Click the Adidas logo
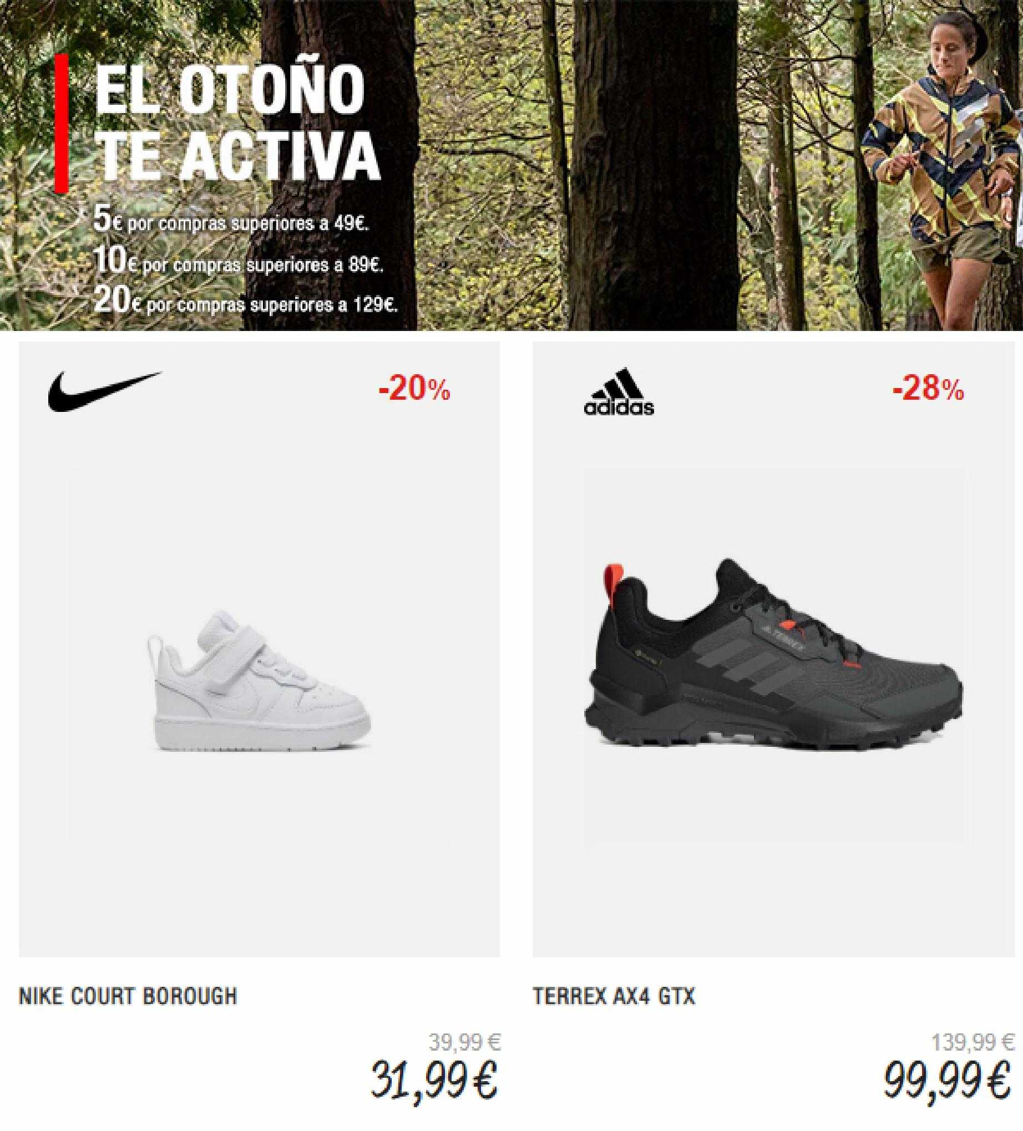Viewport: 1023px width, 1131px height. click(x=619, y=391)
